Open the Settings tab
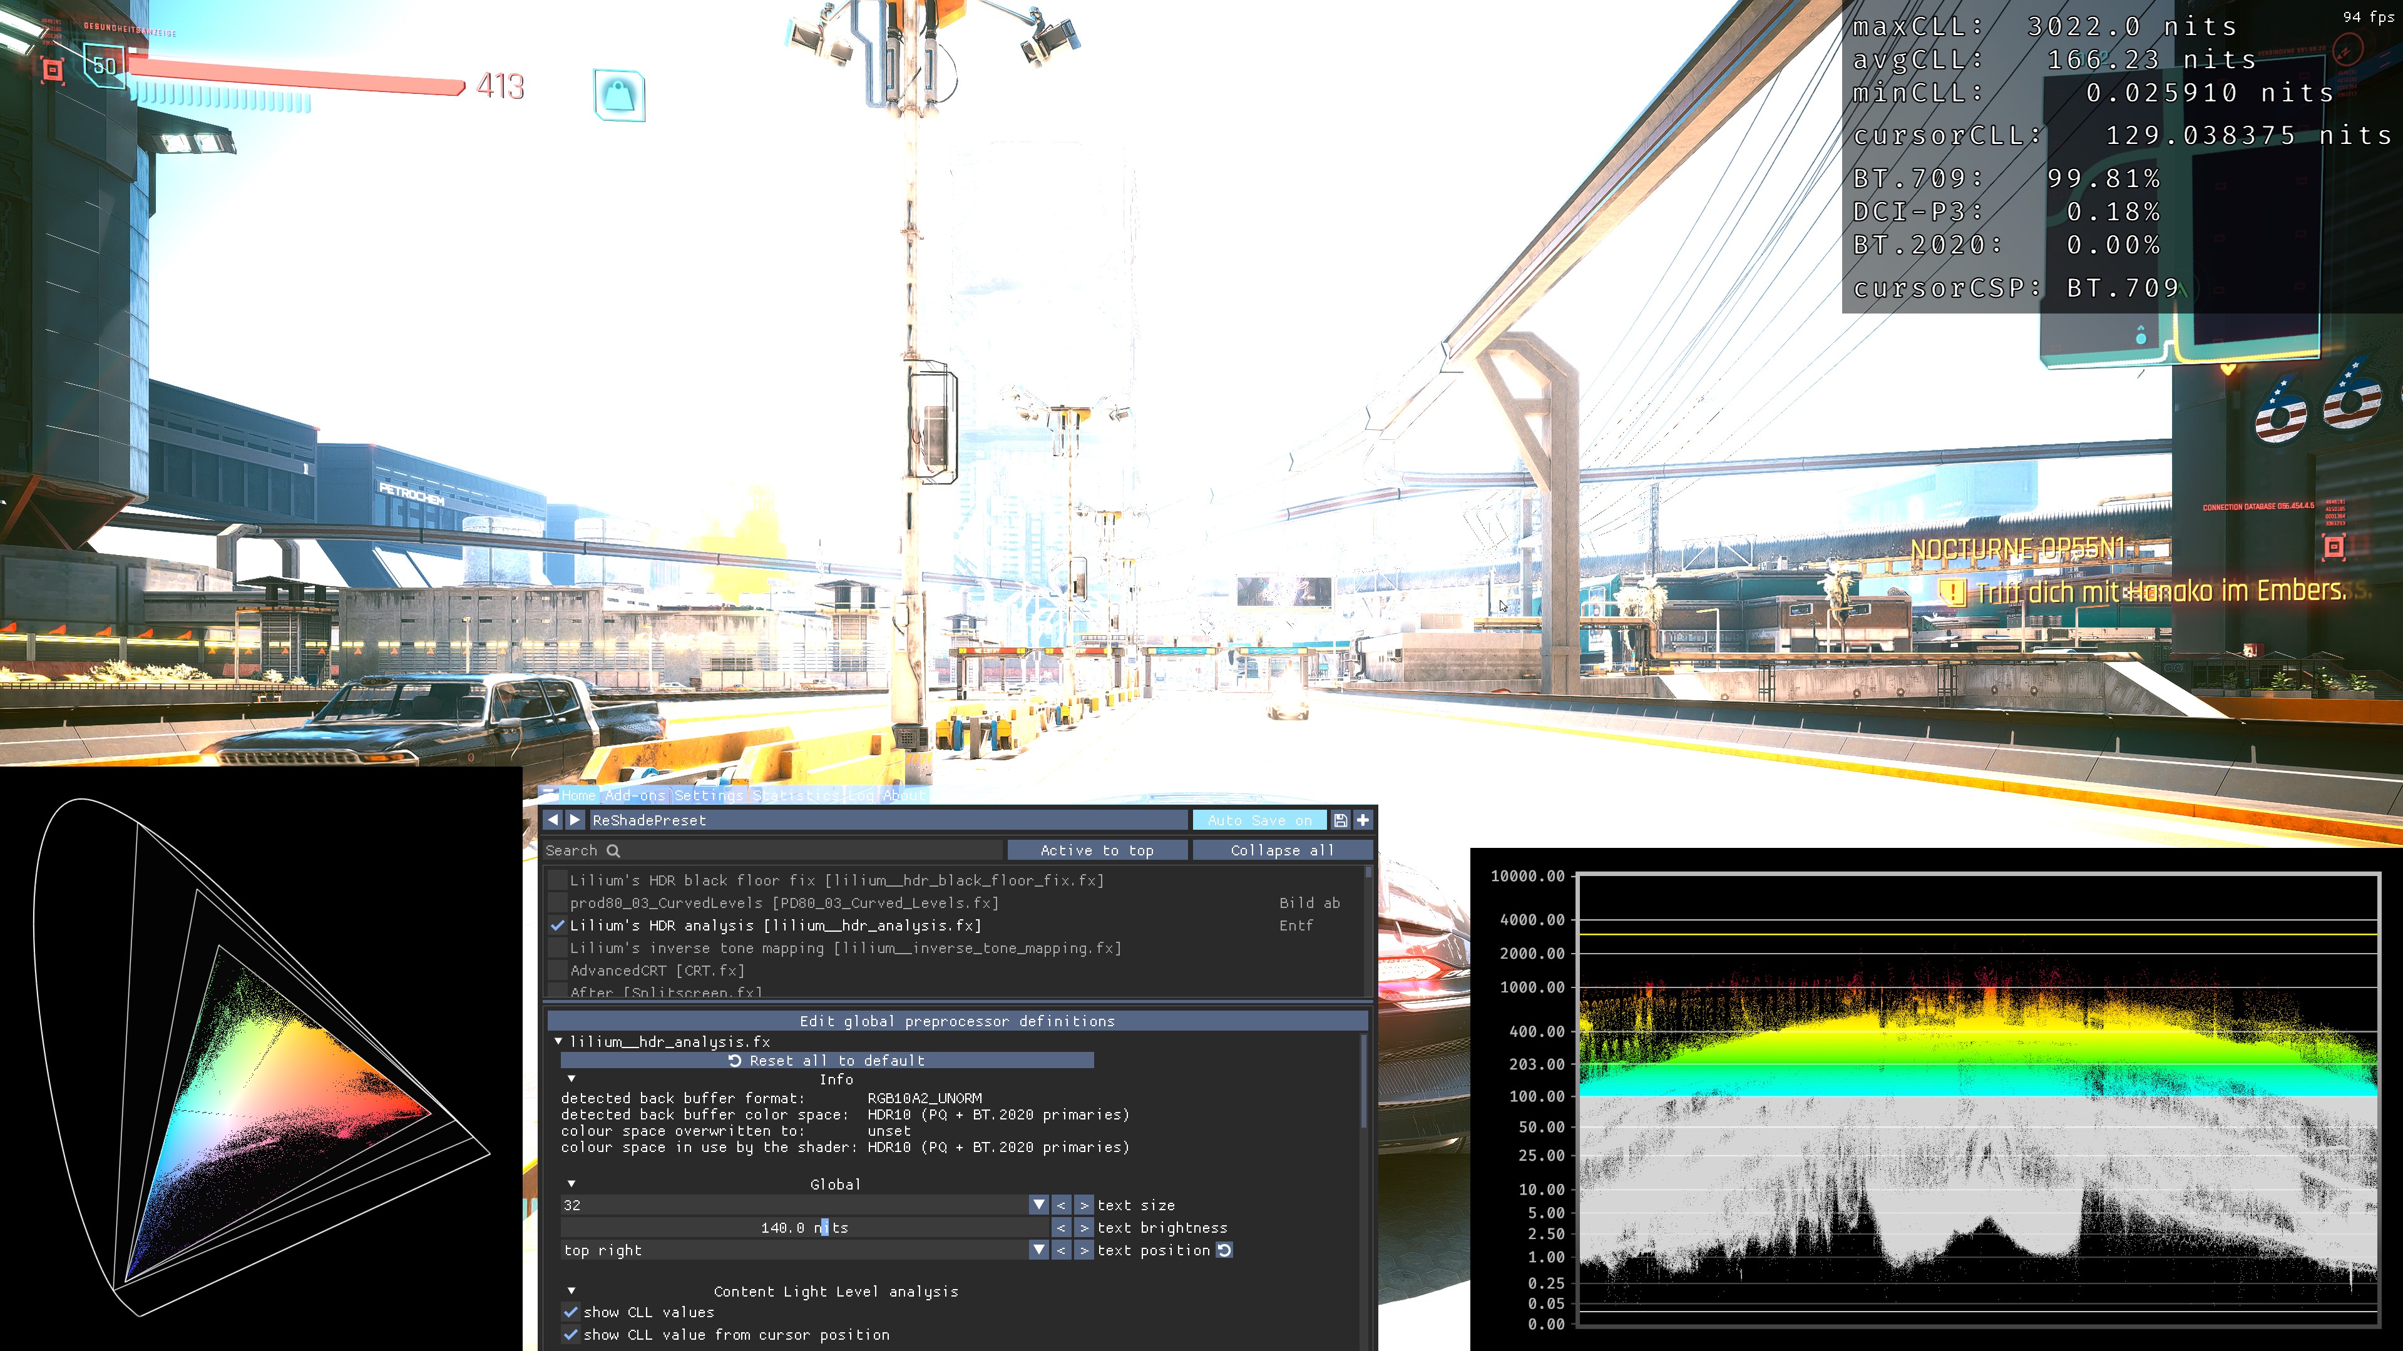2403x1351 pixels. 709,794
